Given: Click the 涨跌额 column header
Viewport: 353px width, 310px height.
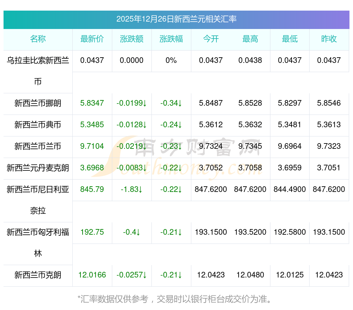Looking at the screenshot, I should pyautogui.click(x=132, y=39).
